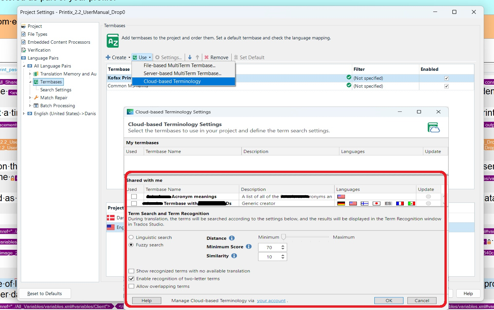This screenshot has width=494, height=310.
Task: Open the your account link
Action: click(x=271, y=300)
